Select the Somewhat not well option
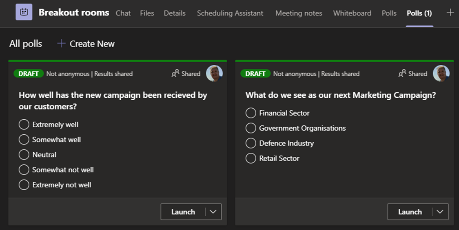Screen dimensions: 459x230 (24, 170)
